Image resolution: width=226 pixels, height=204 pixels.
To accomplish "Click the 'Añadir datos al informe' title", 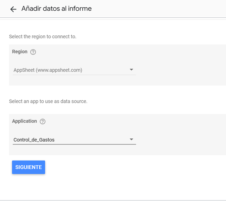I will pyautogui.click(x=56, y=8).
